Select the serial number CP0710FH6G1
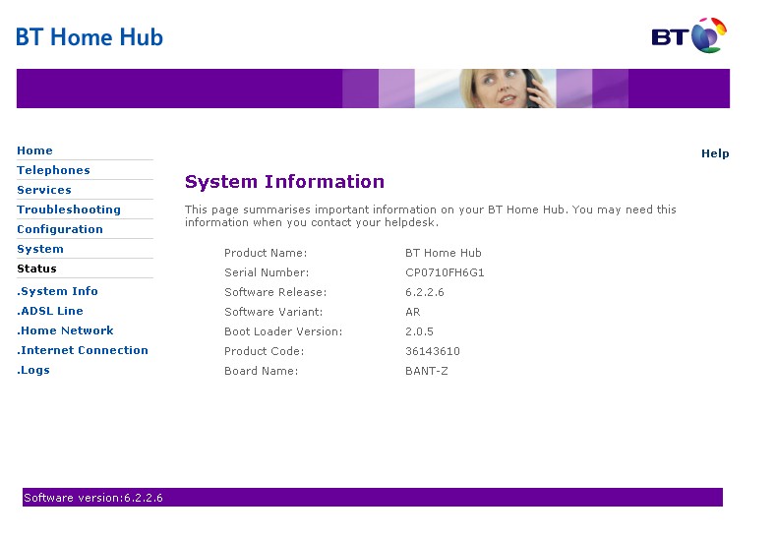This screenshot has width=776, height=539. click(x=445, y=272)
